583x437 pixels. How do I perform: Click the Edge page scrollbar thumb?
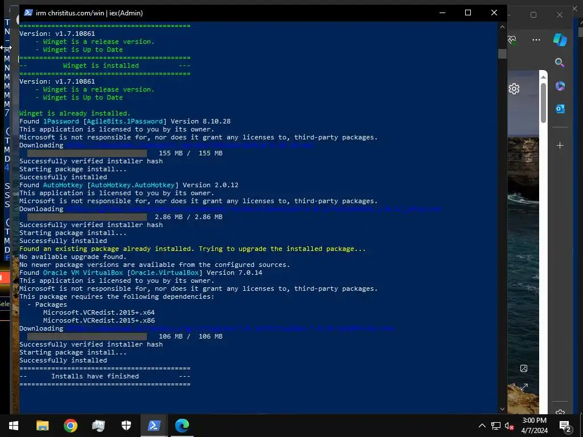coord(543,102)
